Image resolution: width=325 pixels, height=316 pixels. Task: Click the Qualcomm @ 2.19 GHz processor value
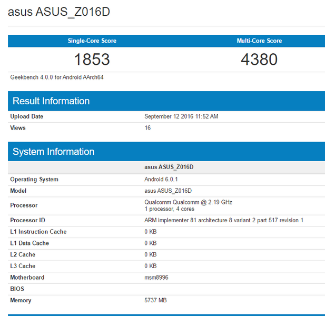click(188, 202)
